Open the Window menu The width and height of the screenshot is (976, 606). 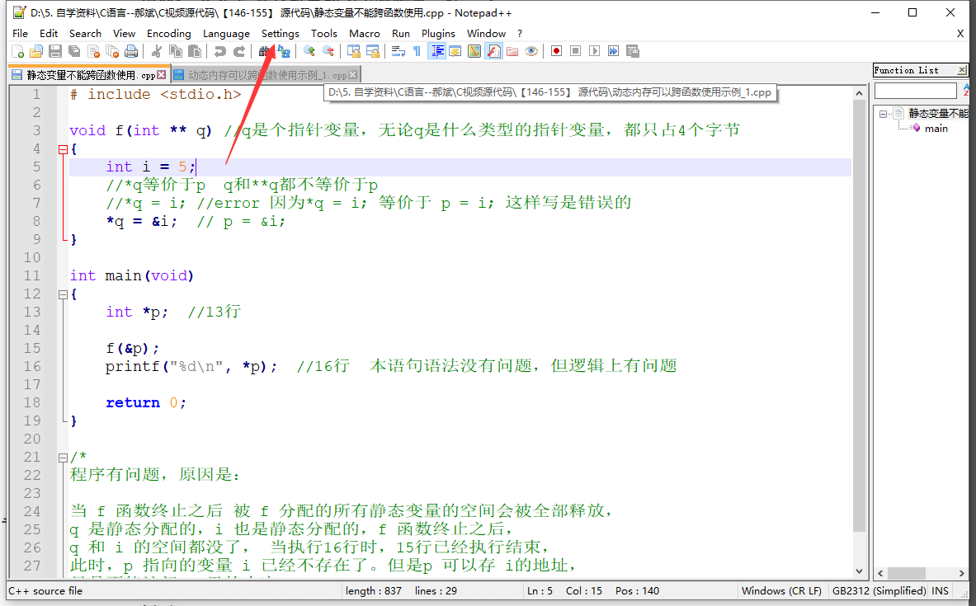(x=486, y=34)
